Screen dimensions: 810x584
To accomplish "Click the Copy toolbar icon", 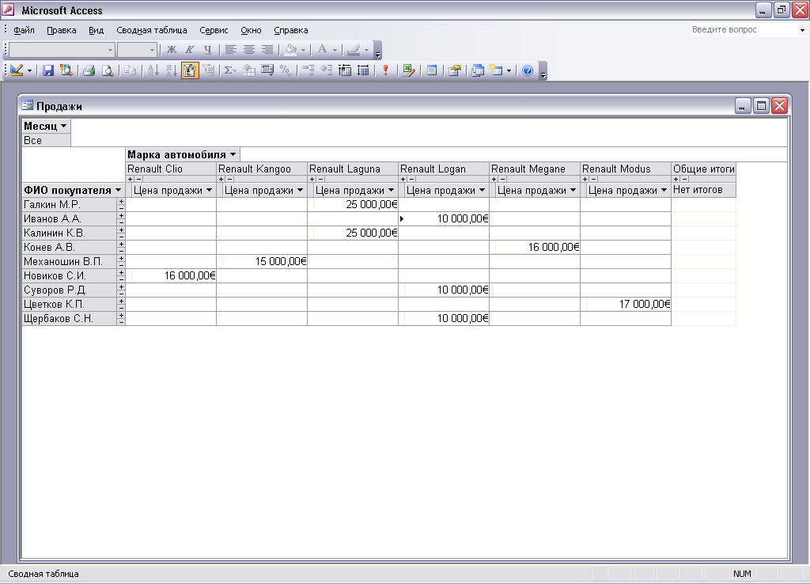I will click(131, 70).
